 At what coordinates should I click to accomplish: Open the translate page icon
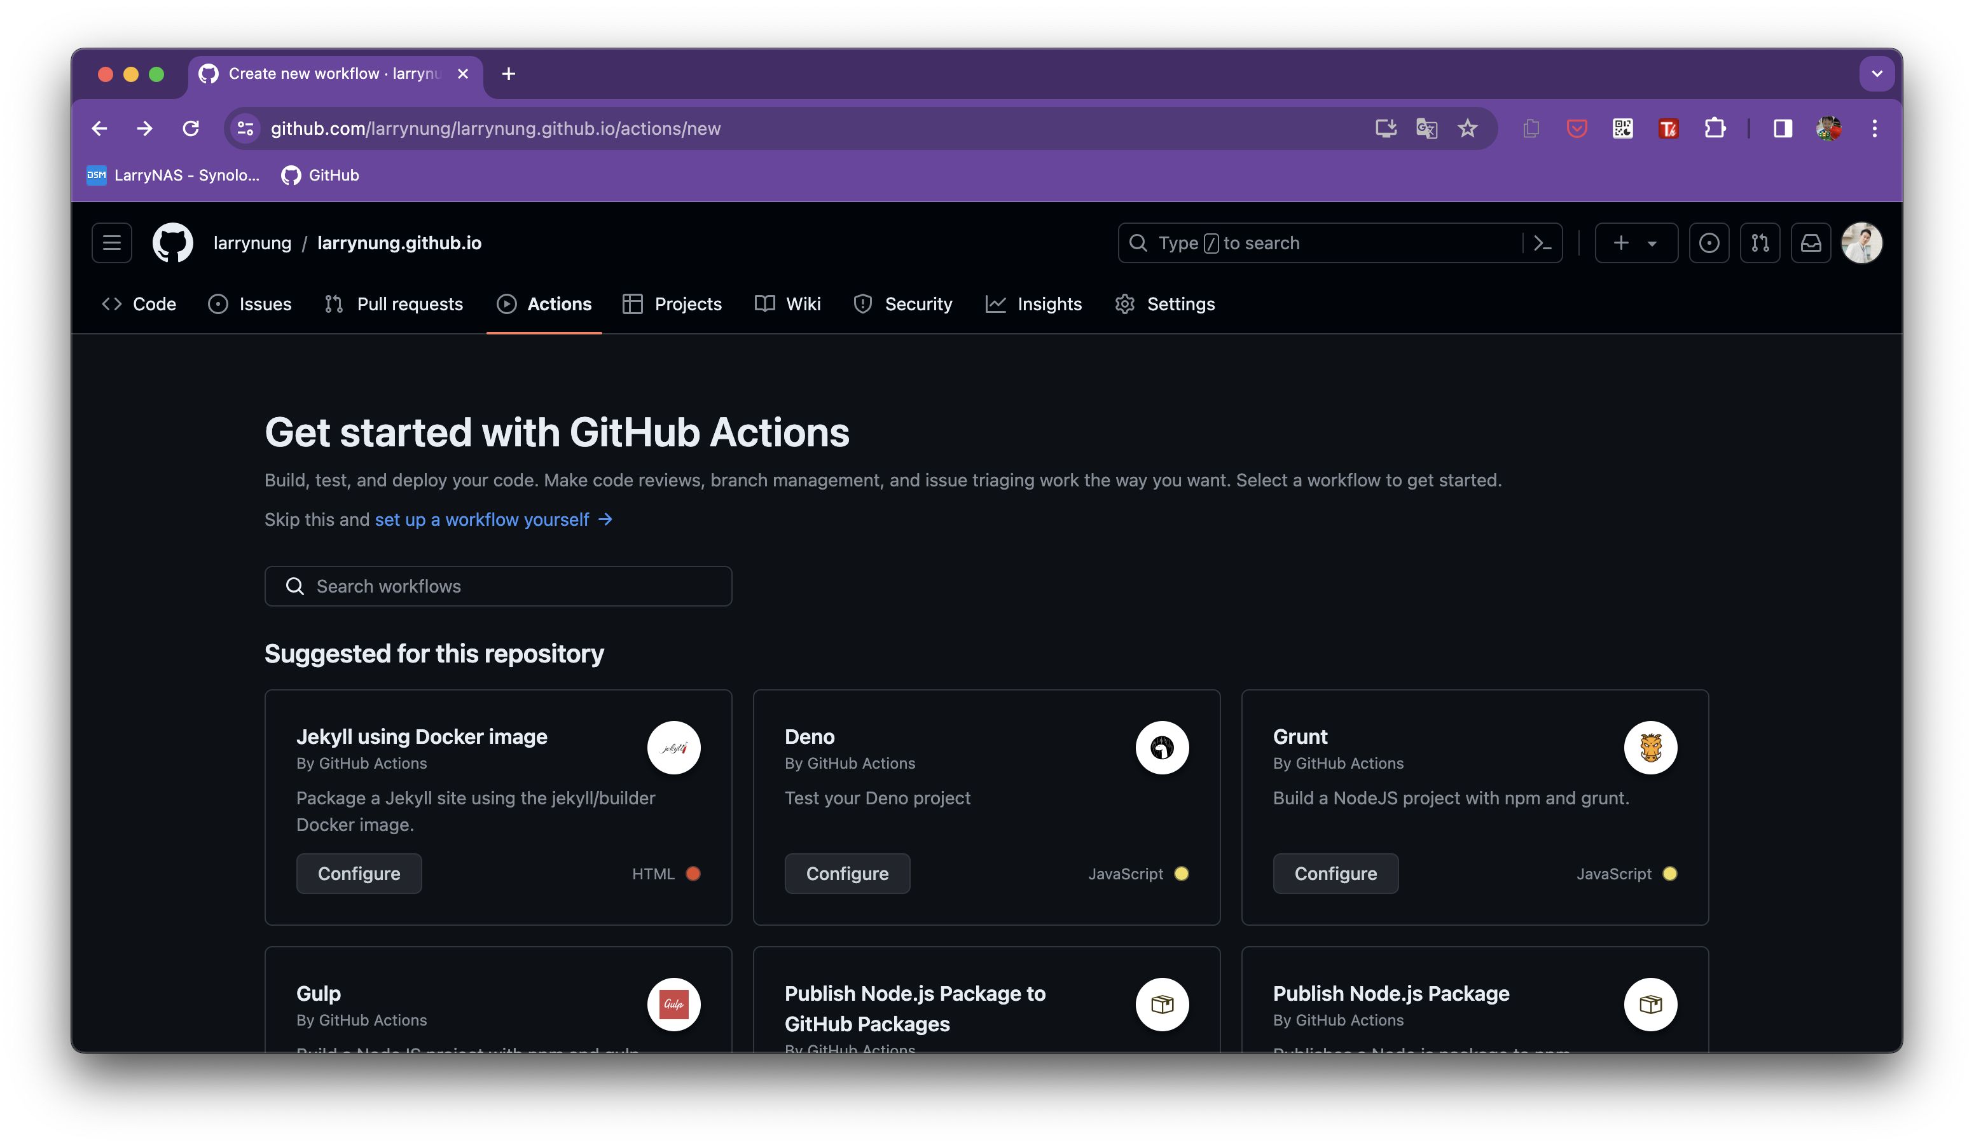pyautogui.click(x=1426, y=128)
